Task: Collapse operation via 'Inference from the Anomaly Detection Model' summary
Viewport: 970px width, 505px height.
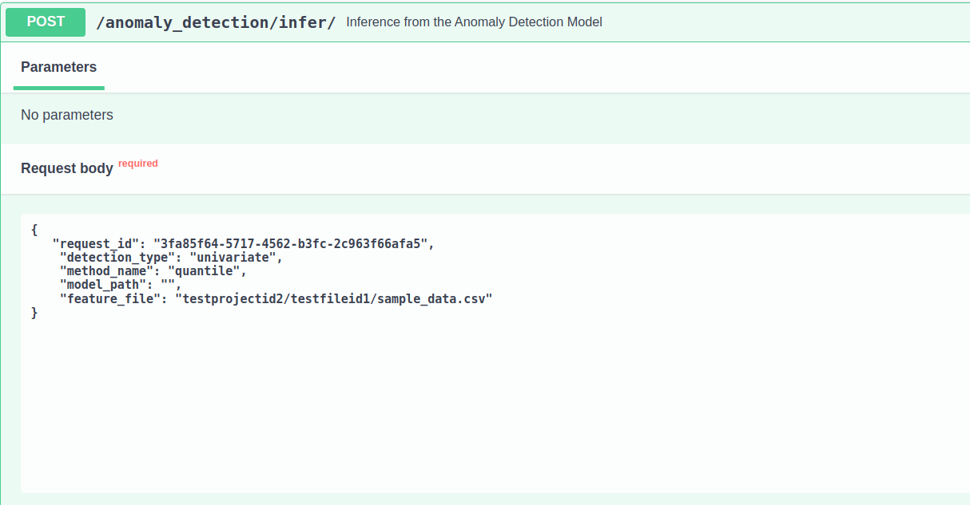Action: 474,22
